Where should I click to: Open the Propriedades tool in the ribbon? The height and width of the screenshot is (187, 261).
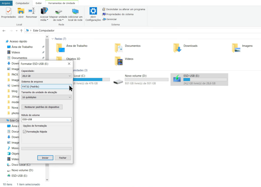[8, 13]
